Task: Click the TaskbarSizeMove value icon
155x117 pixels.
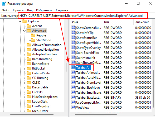Action: 74,87
